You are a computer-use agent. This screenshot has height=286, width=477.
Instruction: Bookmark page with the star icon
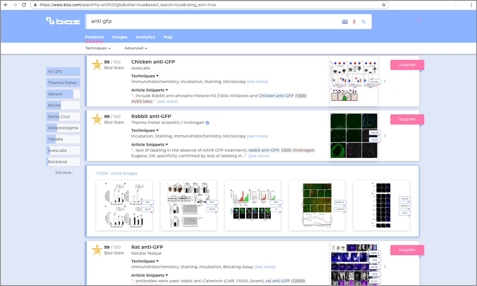[384, 5]
